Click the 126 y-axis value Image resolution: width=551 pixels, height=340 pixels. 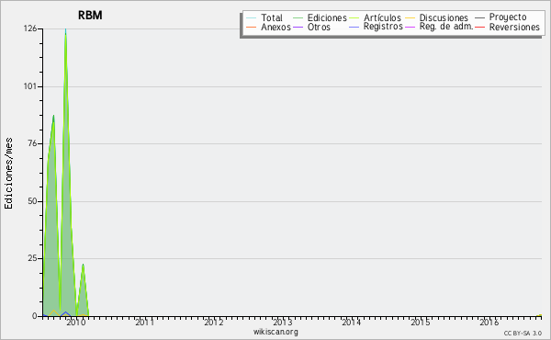click(x=30, y=28)
